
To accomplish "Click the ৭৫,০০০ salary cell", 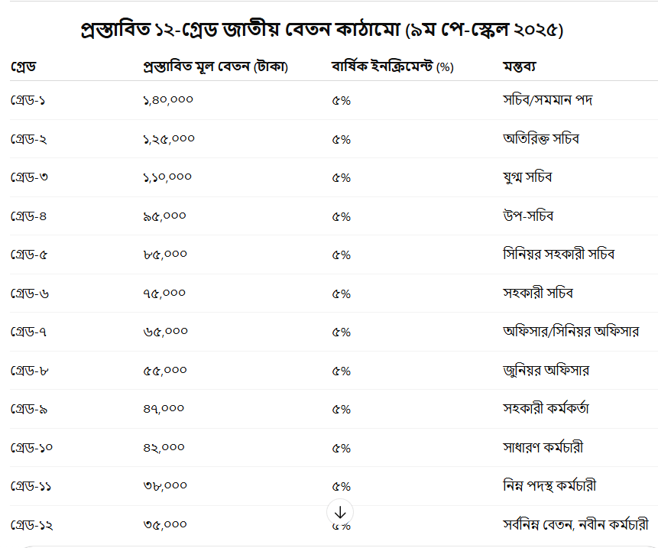I will pos(164,293).
